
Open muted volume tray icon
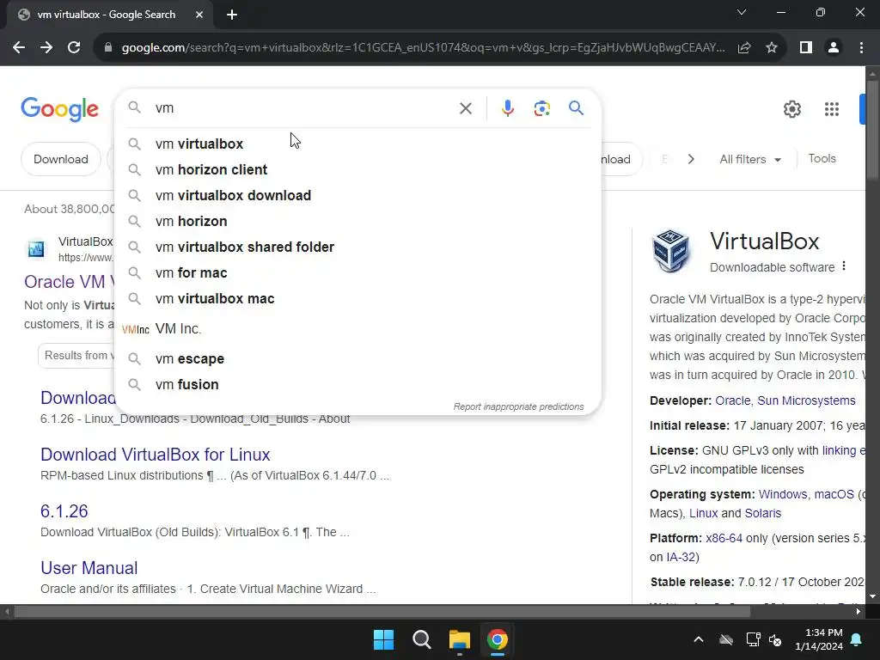(x=776, y=639)
